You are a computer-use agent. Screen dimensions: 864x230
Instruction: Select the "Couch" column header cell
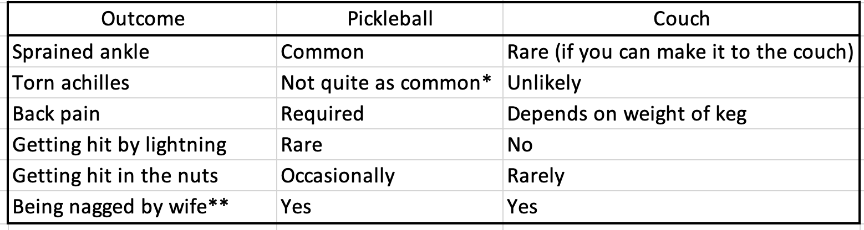[681, 19]
